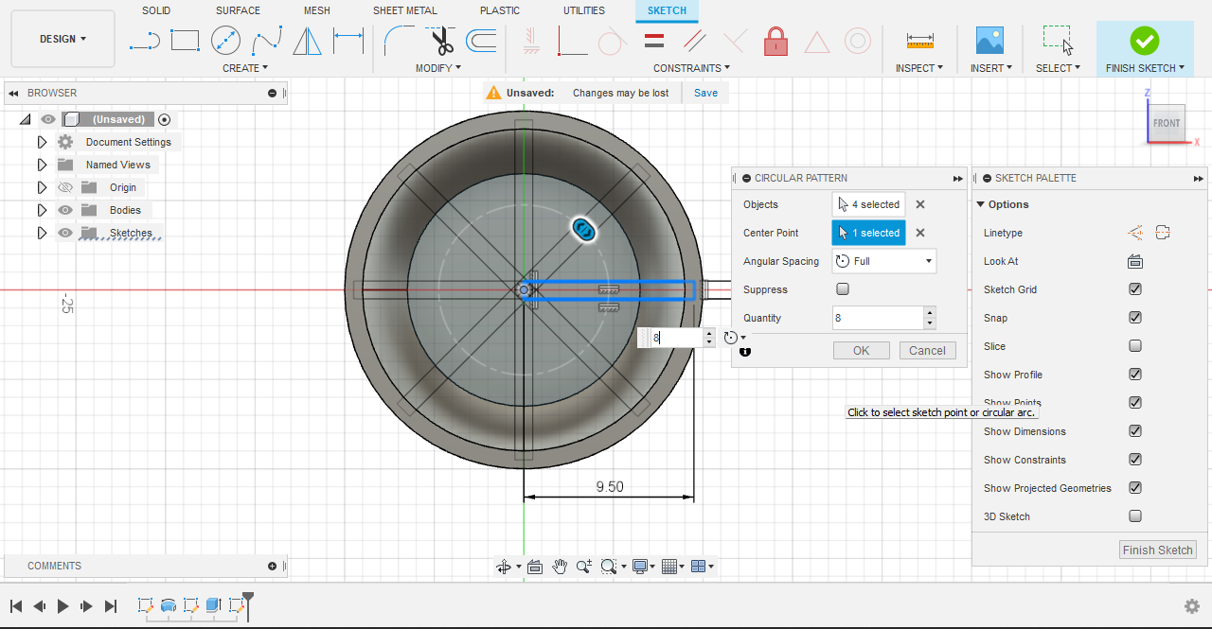1212x629 pixels.
Task: Click the Center Diameter Circle tool
Action: [225, 41]
